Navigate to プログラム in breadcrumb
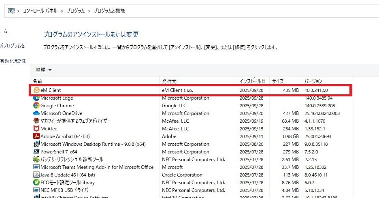The height and width of the screenshot is (198, 379). tap(76, 11)
